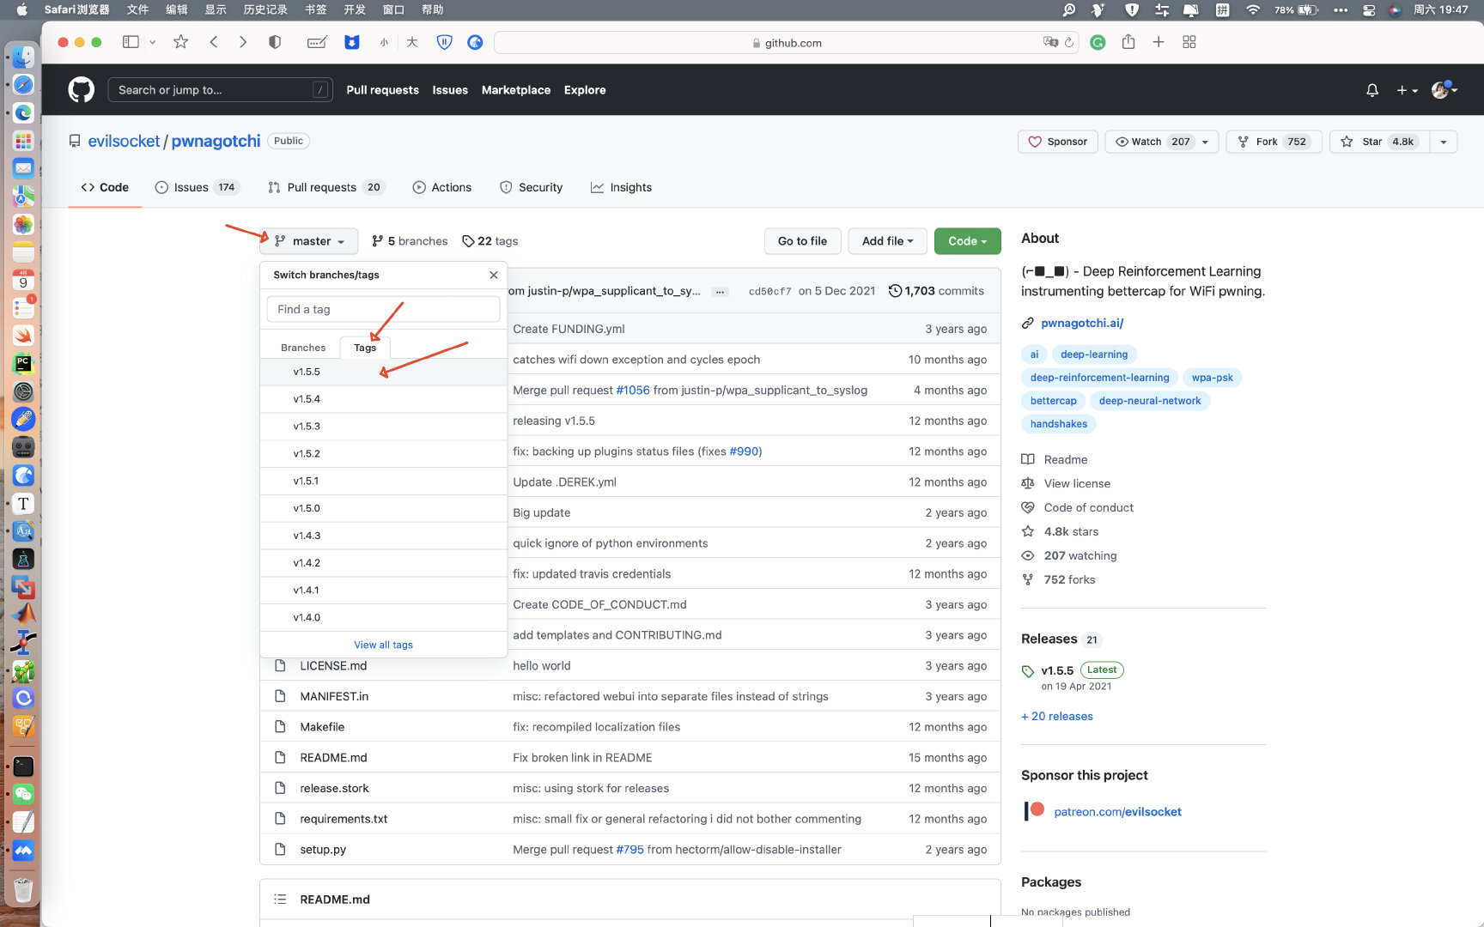The image size is (1484, 927).
Task: Click the Safari share icon
Action: [1128, 42]
